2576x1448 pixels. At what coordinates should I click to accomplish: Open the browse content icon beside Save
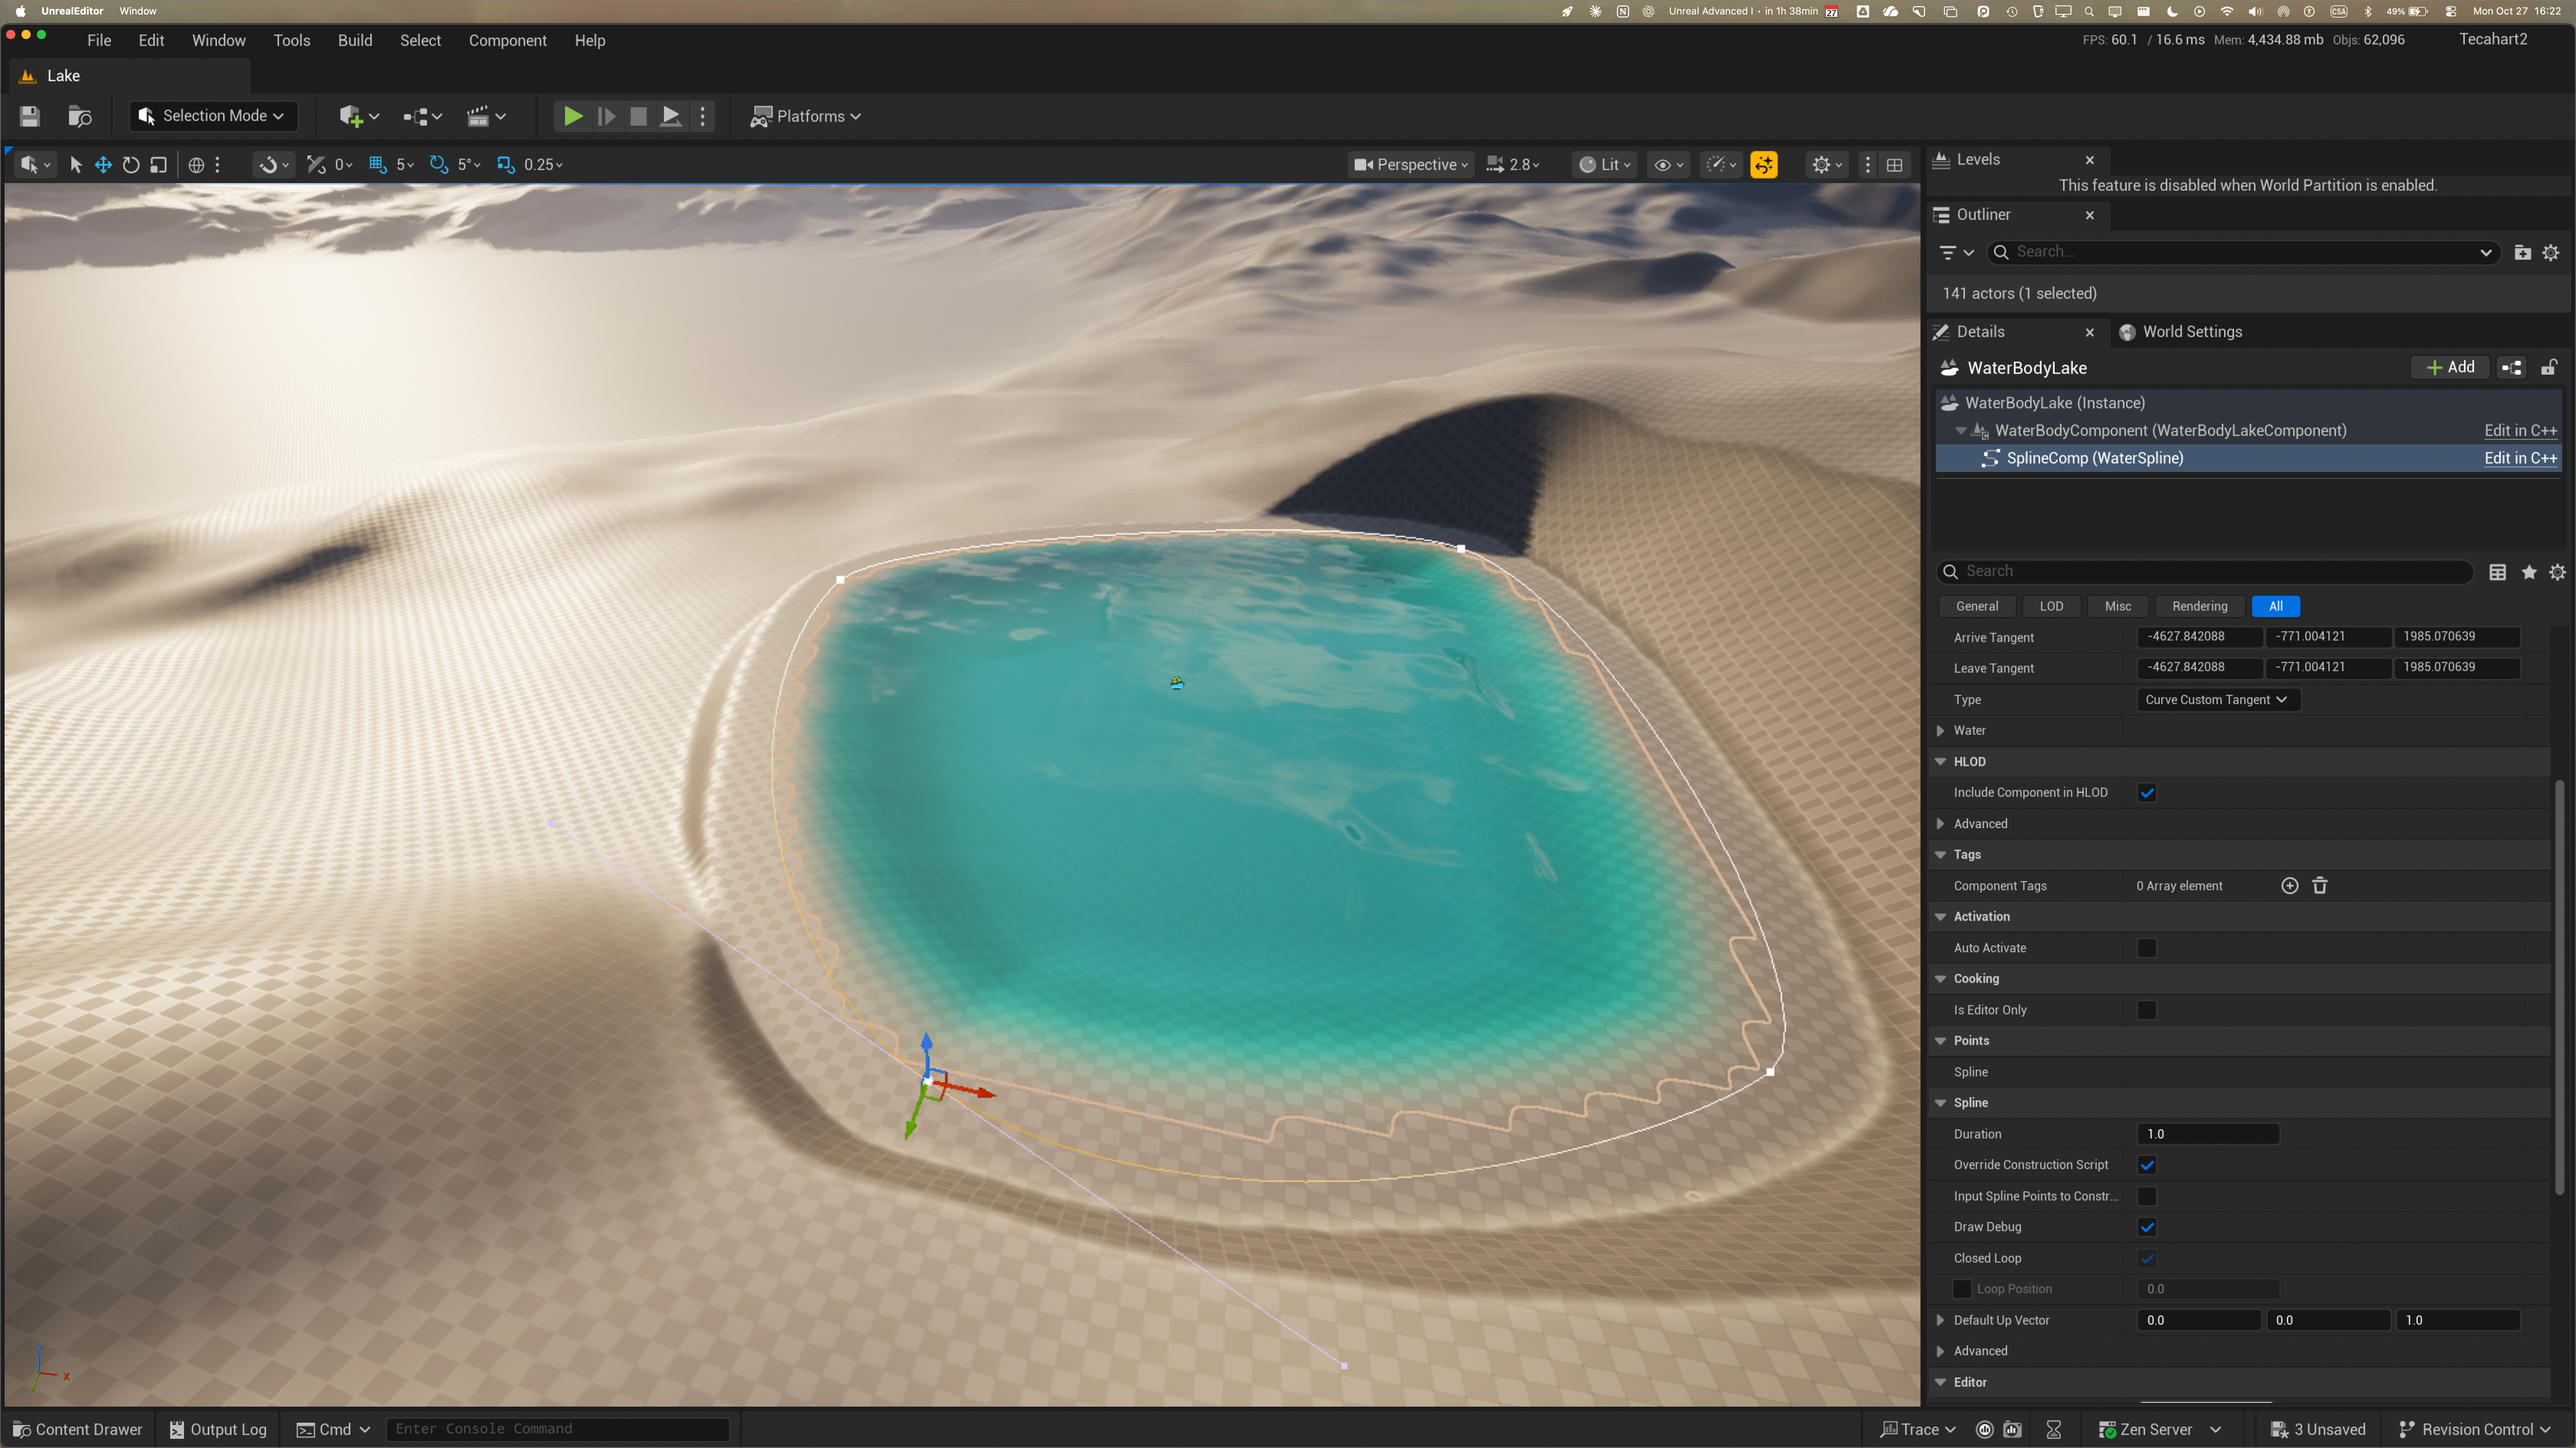click(80, 116)
